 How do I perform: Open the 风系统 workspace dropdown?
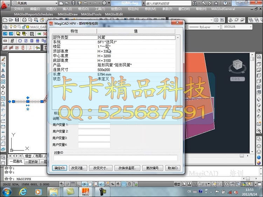click(x=35, y=3)
